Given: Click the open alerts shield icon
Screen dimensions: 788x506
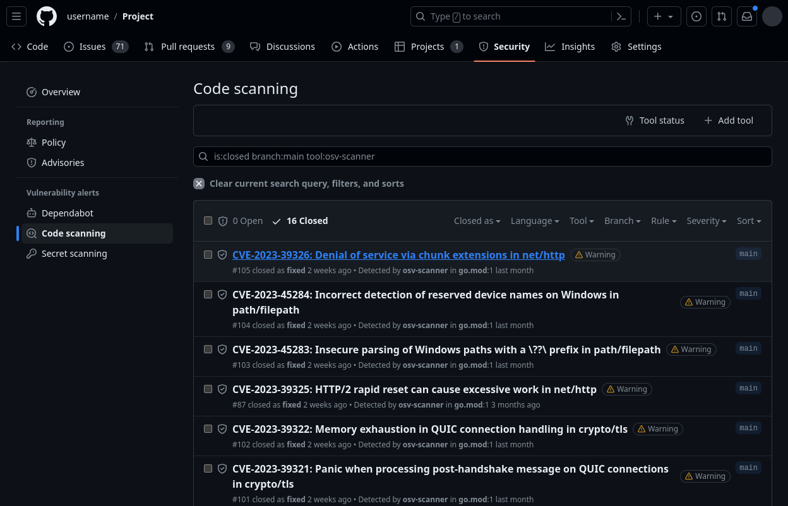Looking at the screenshot, I should pos(223,221).
